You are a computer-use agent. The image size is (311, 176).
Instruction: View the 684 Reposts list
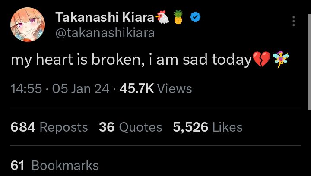pos(49,127)
